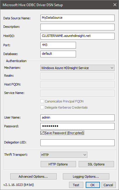The image size is (119, 190).
Task: Open the Thrift Transport dropdown
Action: pyautogui.click(x=64, y=155)
